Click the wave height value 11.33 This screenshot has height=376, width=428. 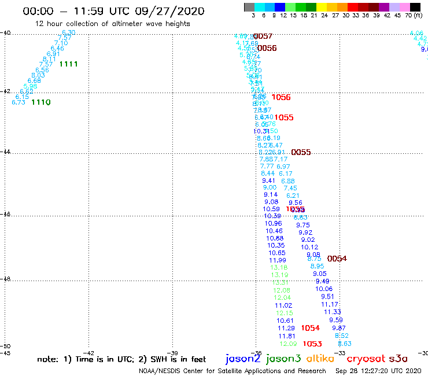pos(333,312)
